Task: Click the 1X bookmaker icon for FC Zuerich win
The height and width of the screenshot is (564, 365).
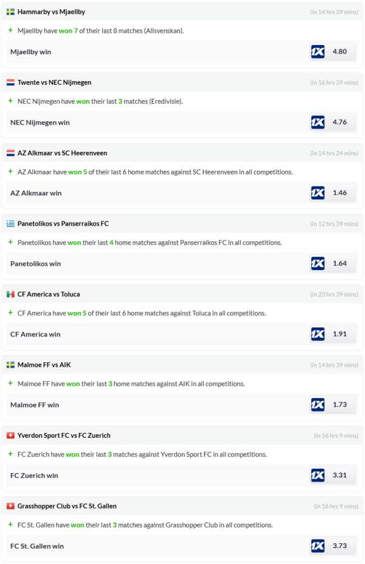Action: click(318, 476)
